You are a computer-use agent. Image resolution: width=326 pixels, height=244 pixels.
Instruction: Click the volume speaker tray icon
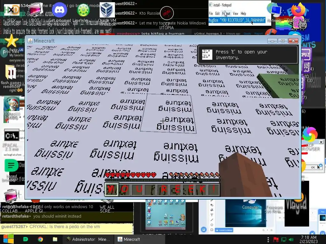coord(291,240)
